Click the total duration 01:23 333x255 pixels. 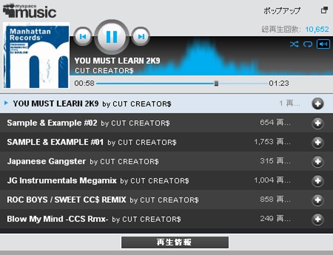pyautogui.click(x=279, y=83)
